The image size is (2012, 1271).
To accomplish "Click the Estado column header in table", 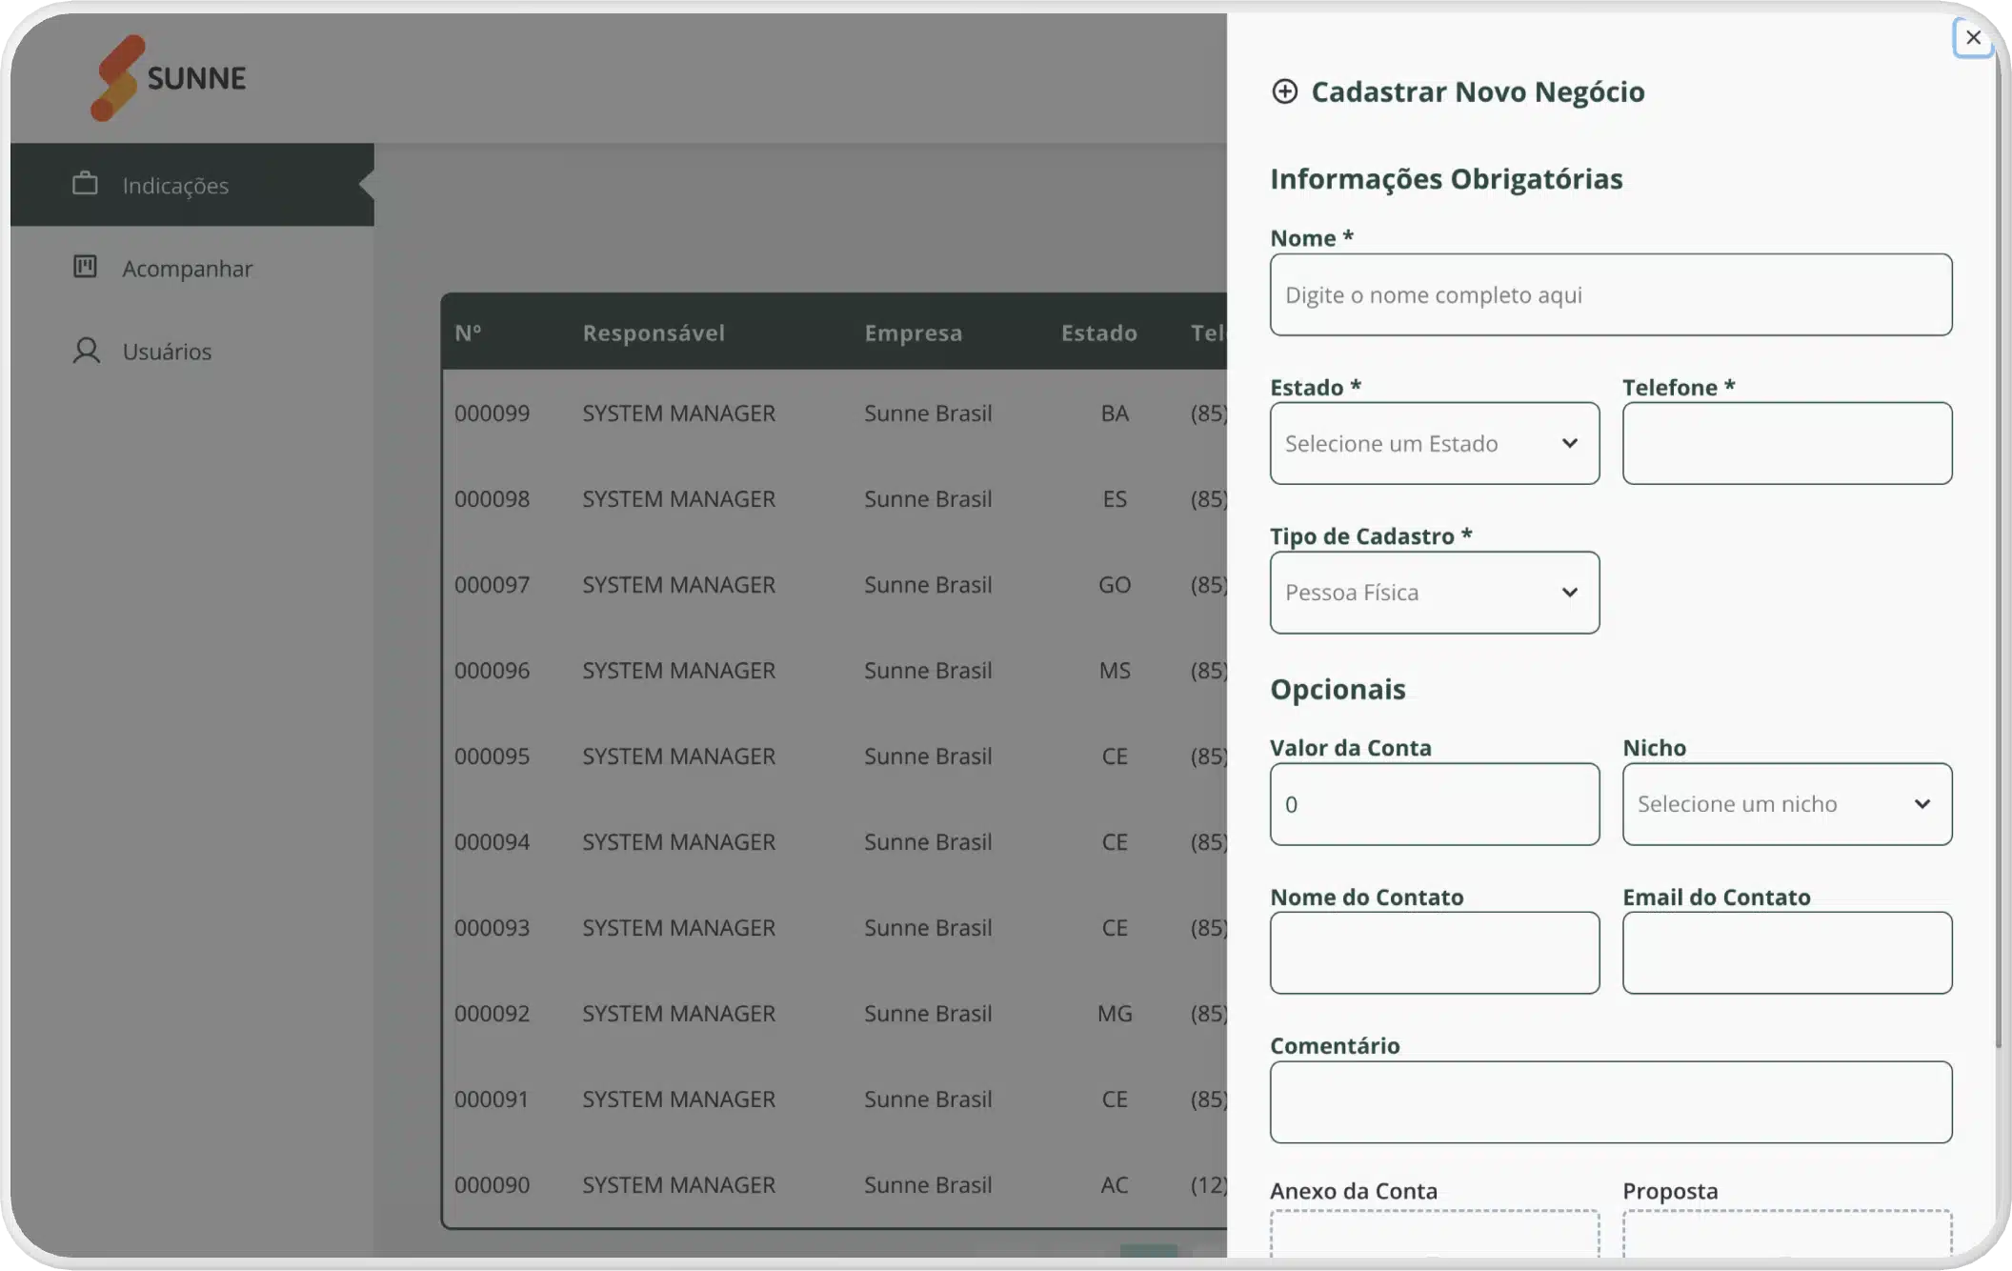I will click(1099, 333).
